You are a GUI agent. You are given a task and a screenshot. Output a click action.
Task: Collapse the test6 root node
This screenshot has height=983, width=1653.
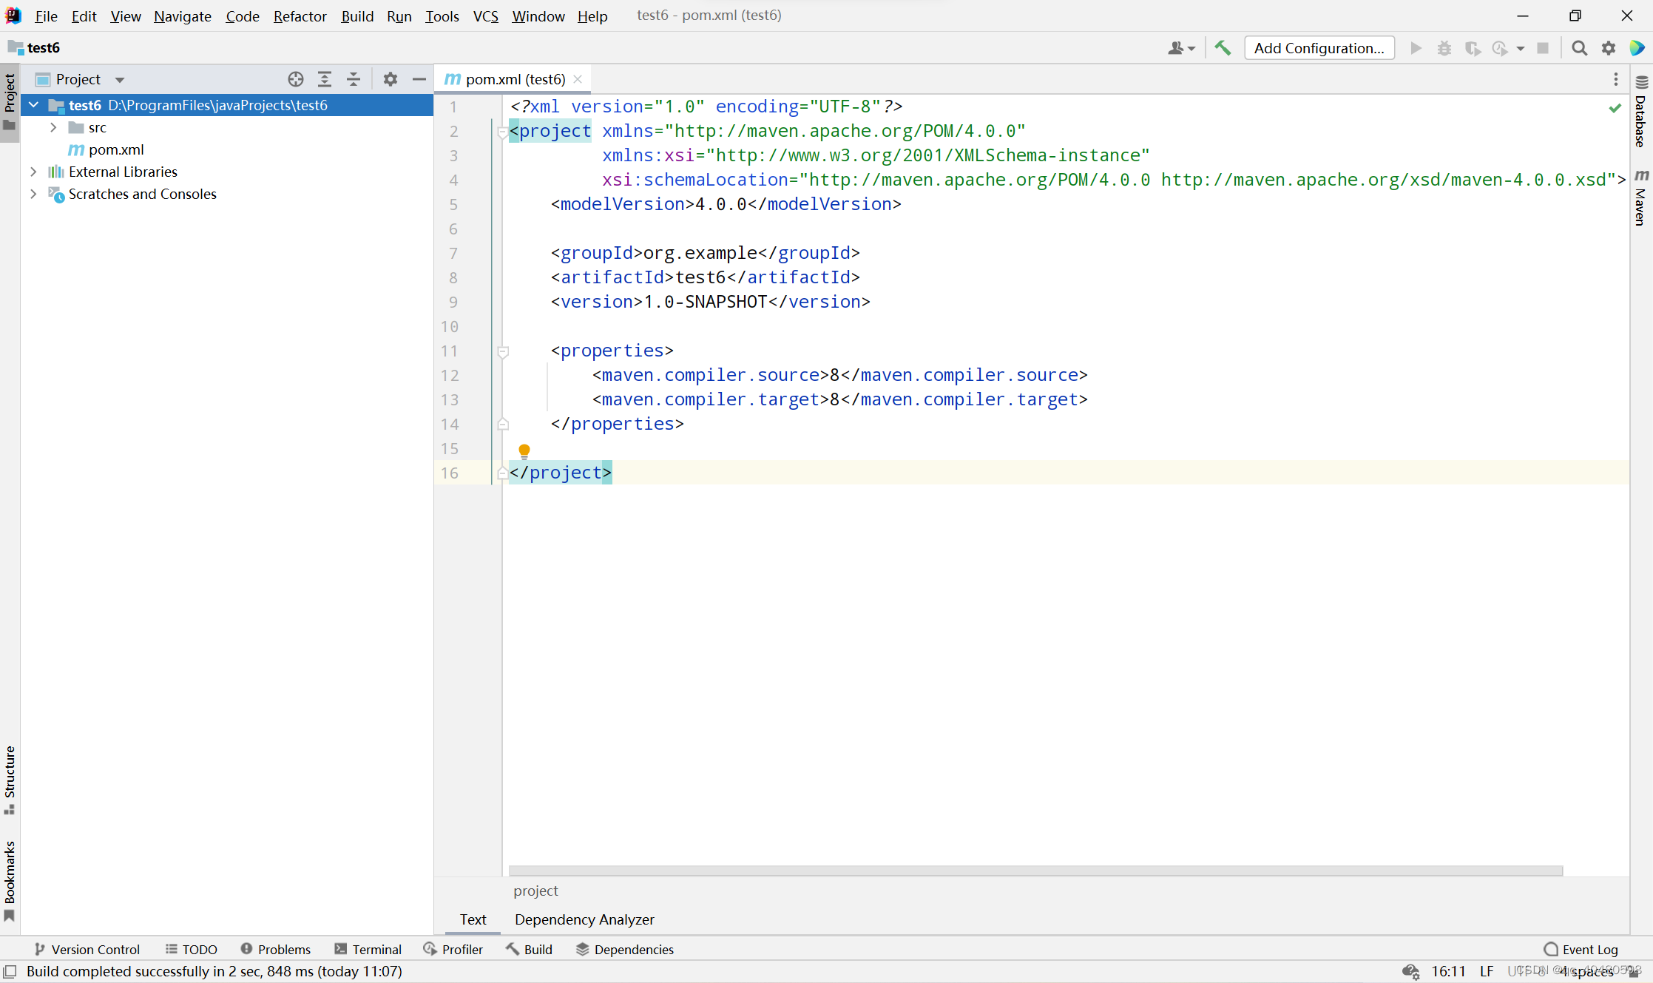coord(33,105)
